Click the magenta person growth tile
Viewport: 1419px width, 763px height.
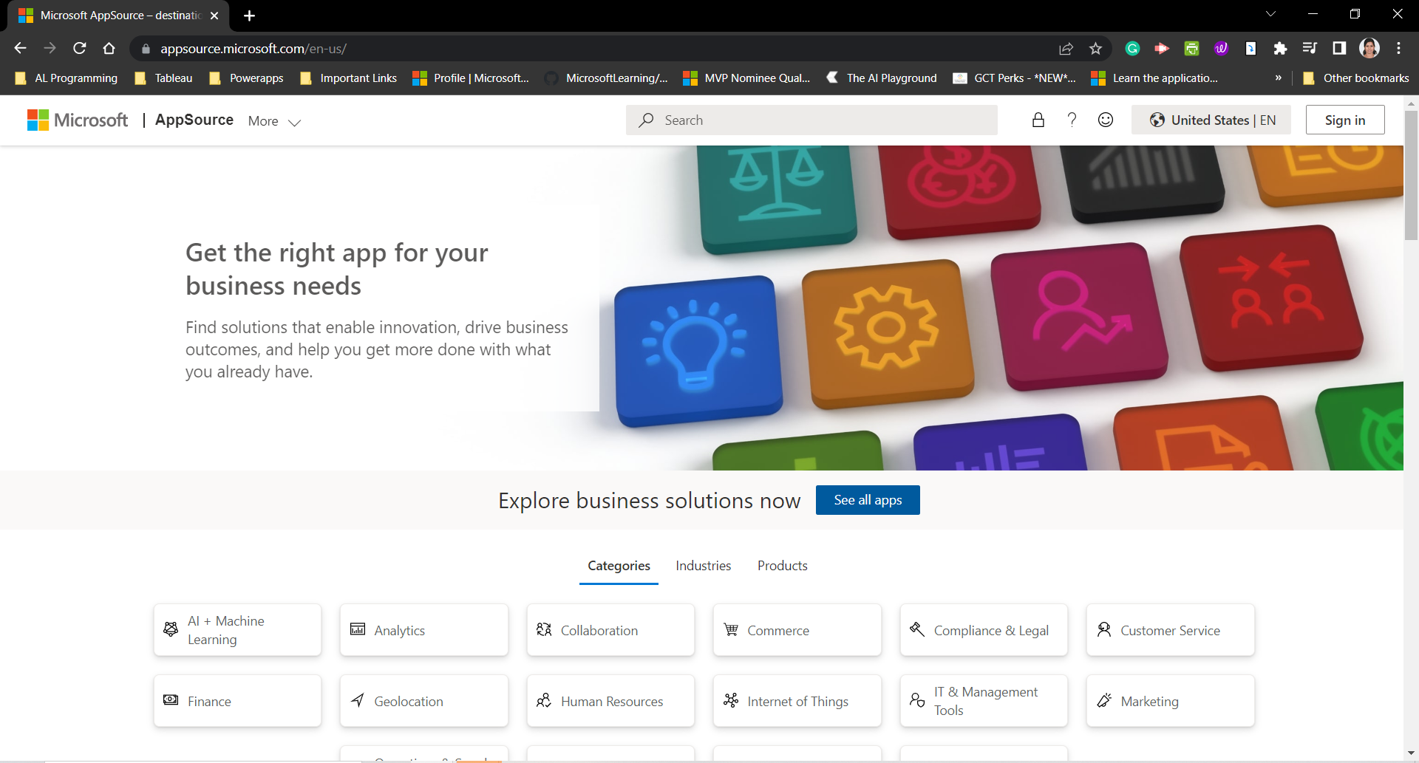click(x=1078, y=315)
